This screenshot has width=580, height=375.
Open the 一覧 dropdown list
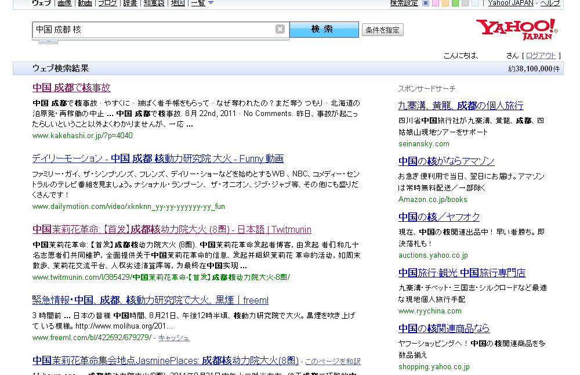click(x=202, y=3)
